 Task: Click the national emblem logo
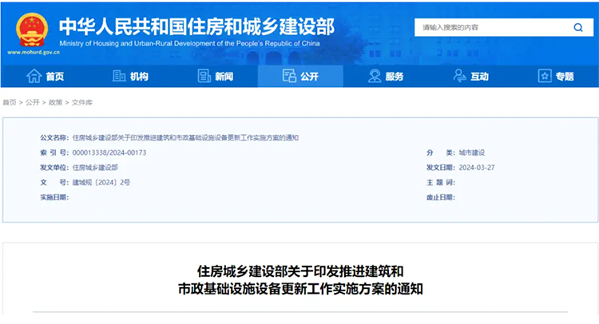[32, 30]
